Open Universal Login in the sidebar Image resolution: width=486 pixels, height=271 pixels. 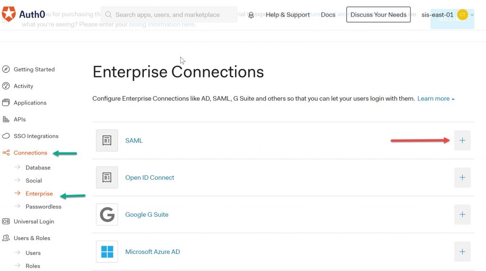(34, 222)
